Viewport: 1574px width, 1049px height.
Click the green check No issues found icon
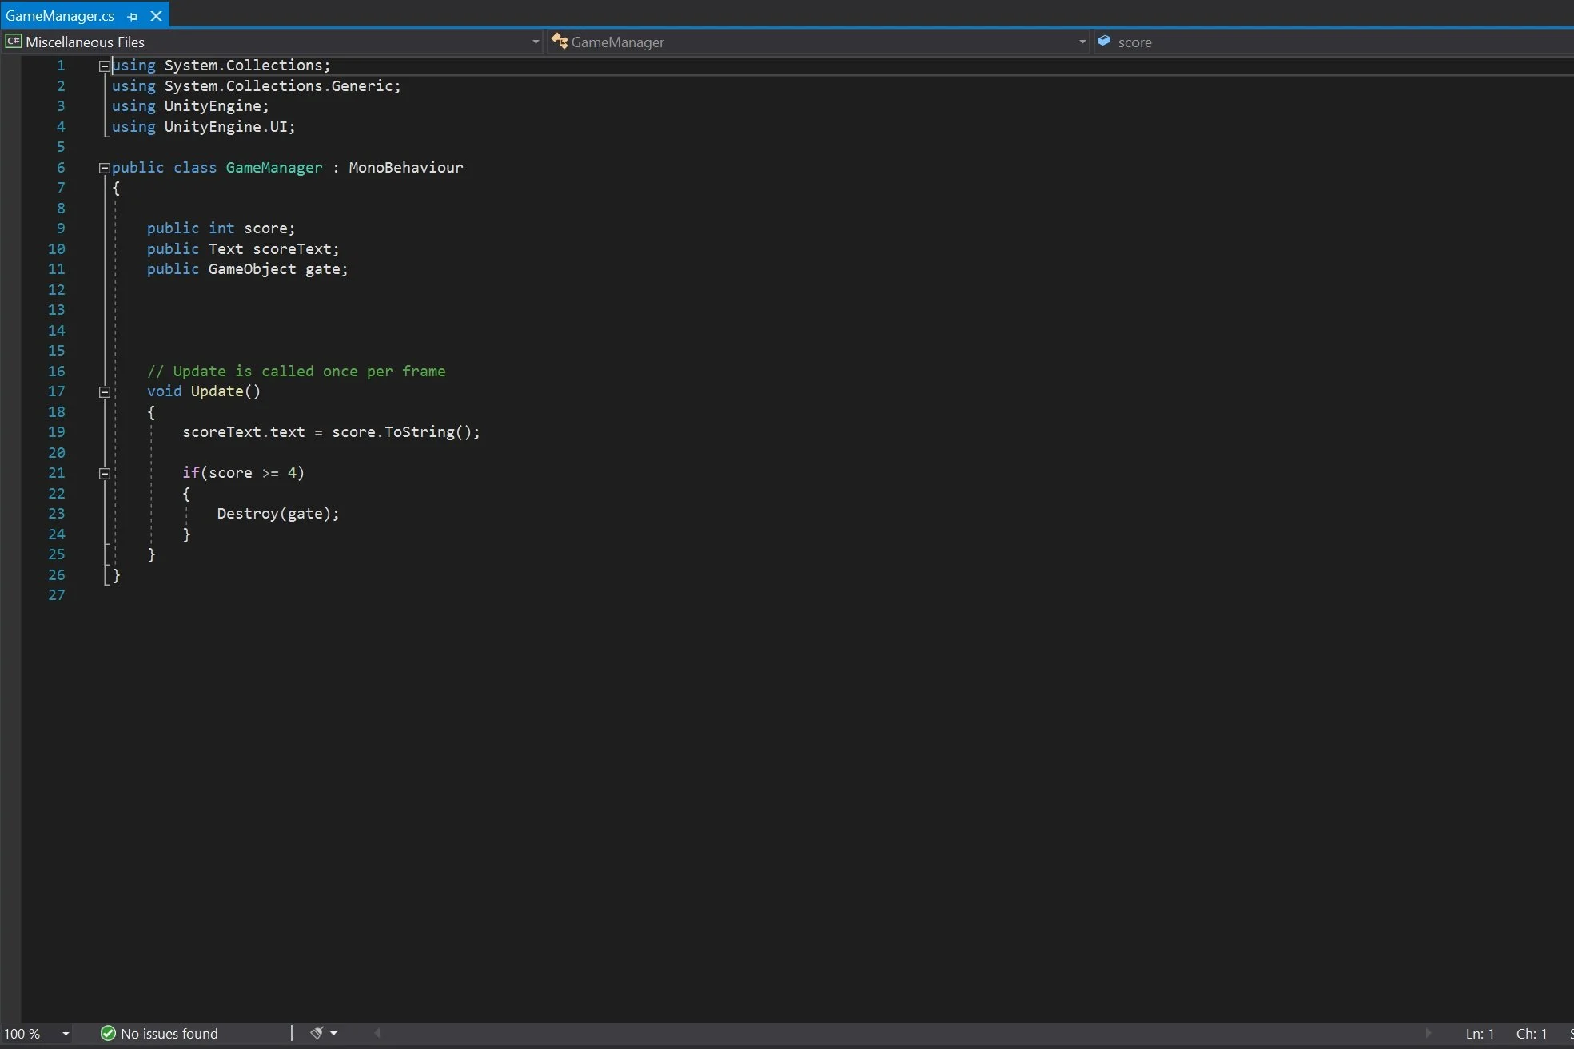(x=106, y=1033)
